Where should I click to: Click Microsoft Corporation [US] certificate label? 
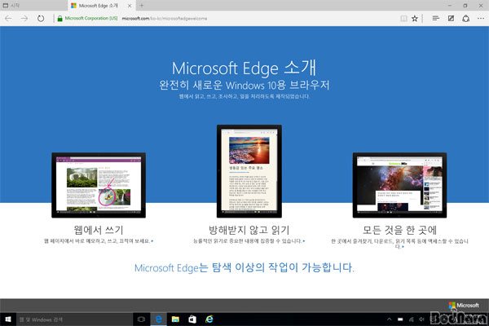pyautogui.click(x=91, y=19)
